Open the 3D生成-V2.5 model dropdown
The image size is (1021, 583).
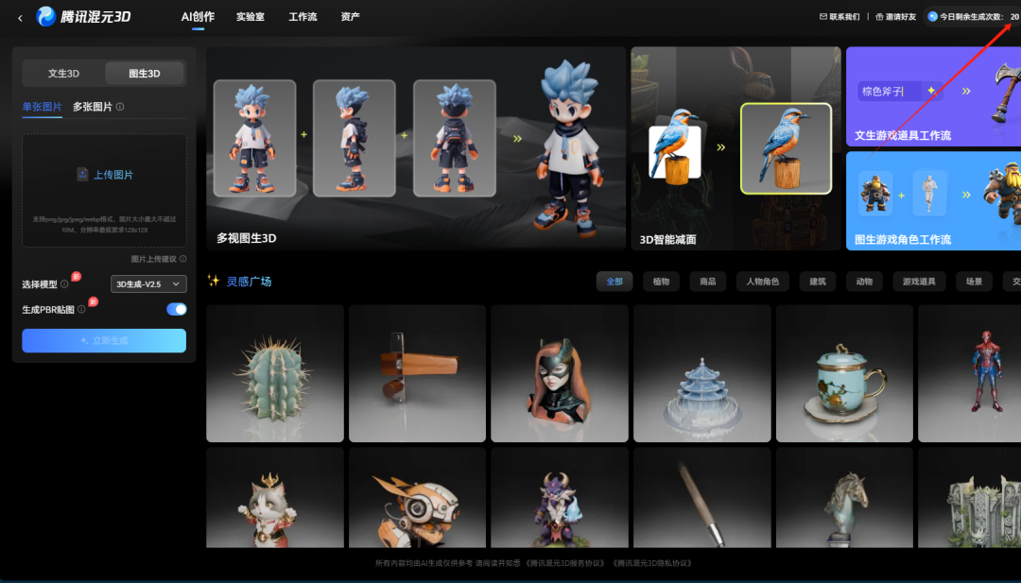[147, 285]
